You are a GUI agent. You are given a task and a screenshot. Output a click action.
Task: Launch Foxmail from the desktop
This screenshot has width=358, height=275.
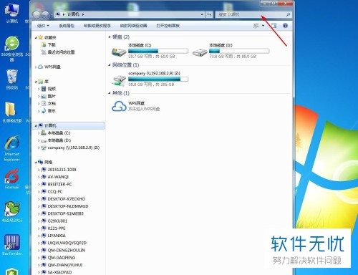12,179
